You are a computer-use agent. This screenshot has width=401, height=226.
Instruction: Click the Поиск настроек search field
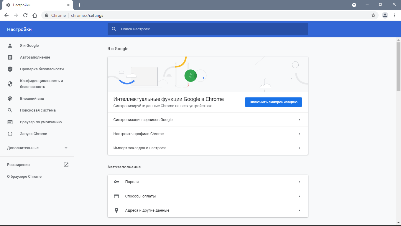(208, 29)
